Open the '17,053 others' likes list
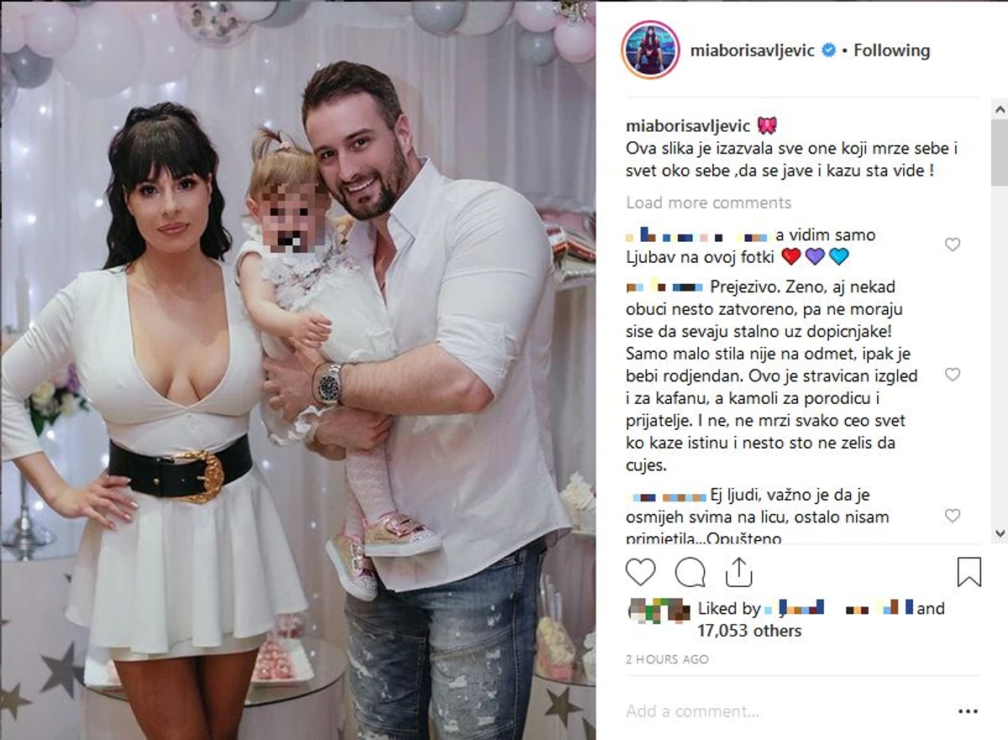The height and width of the screenshot is (740, 1008). pos(749,631)
